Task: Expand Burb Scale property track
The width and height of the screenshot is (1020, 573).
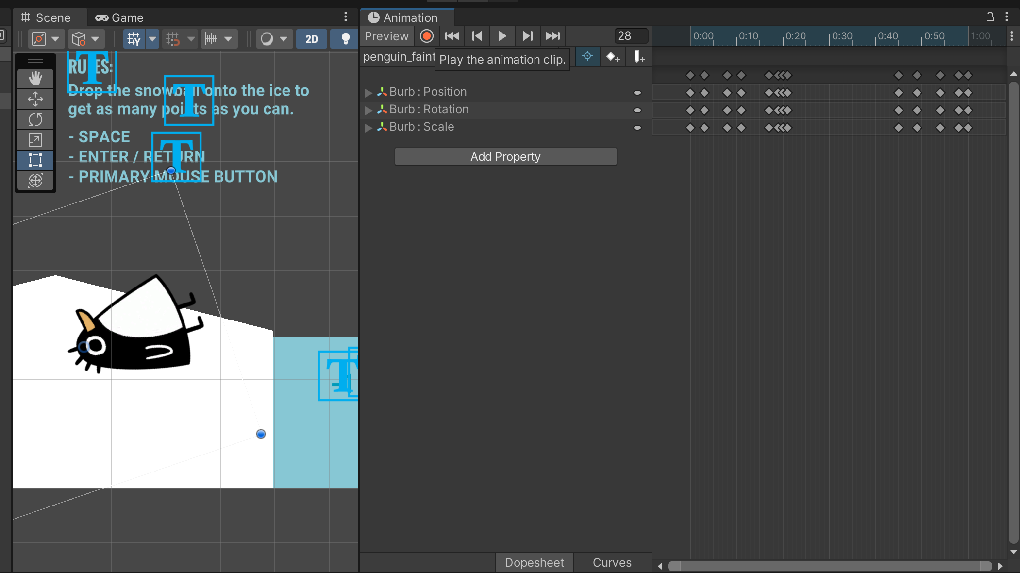Action: 370,128
